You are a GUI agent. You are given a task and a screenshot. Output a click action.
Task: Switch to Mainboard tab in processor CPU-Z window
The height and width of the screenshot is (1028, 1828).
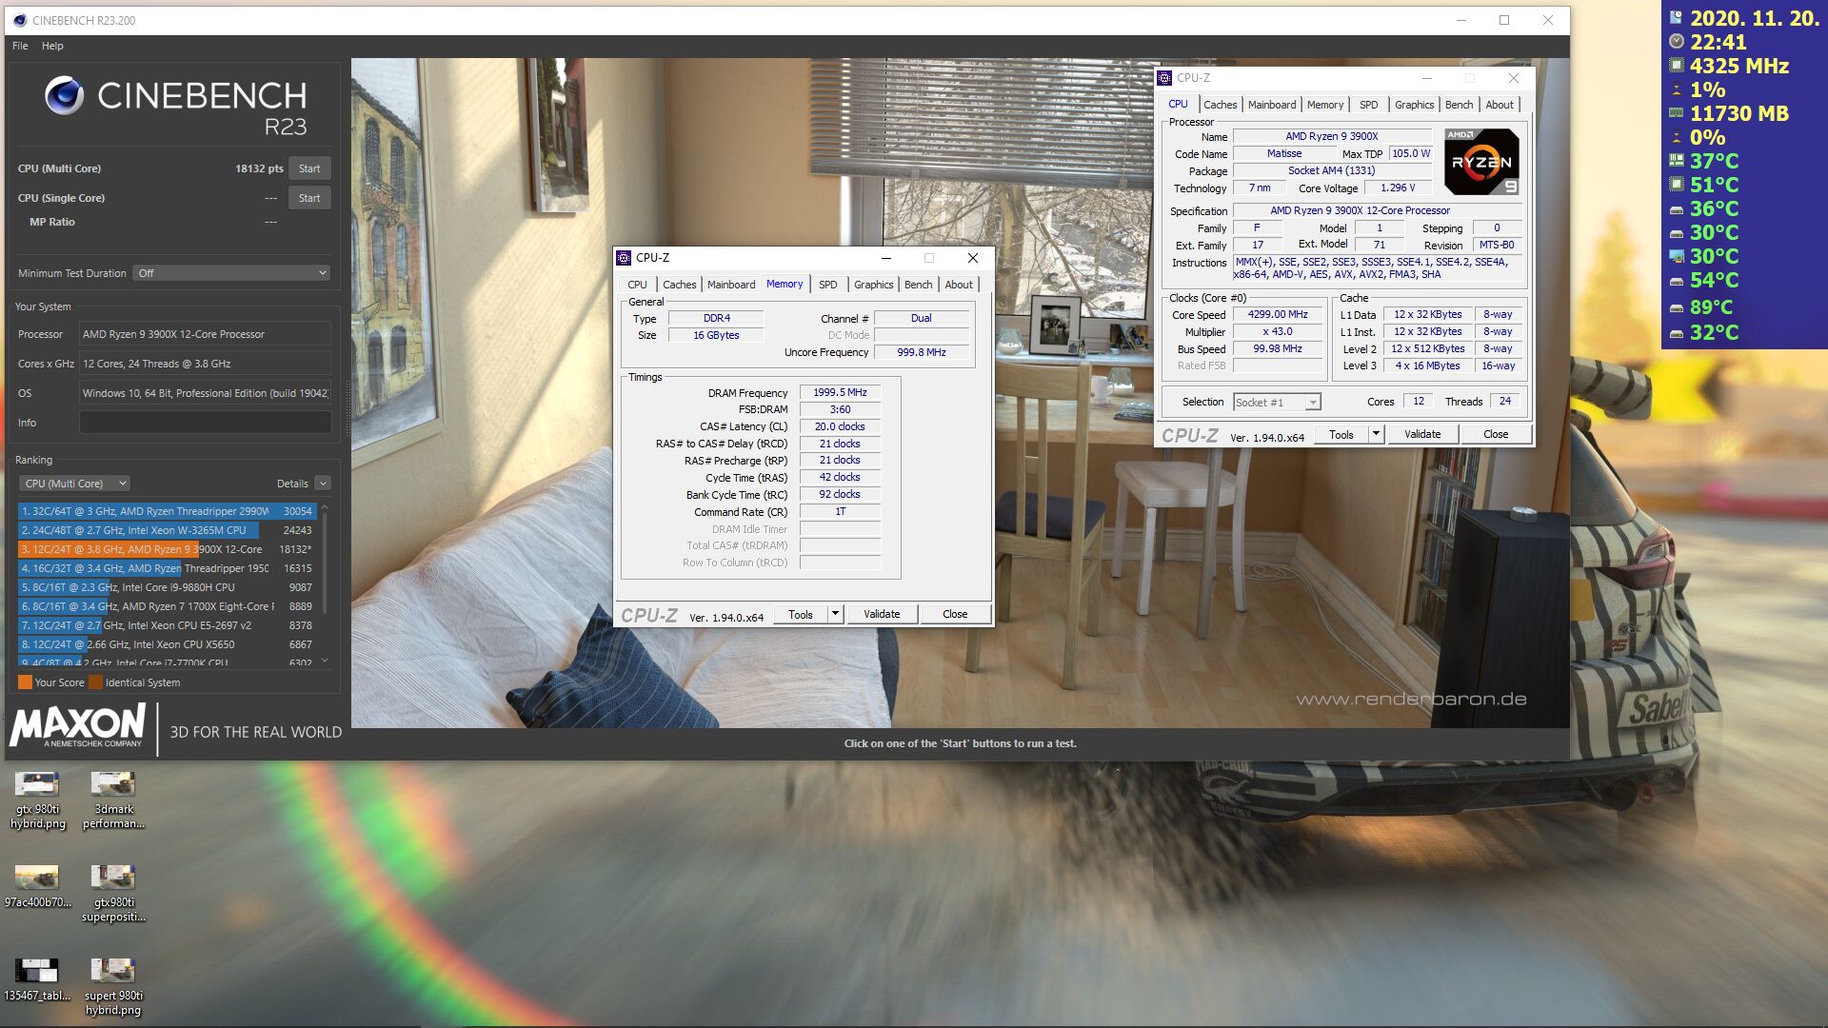pyautogui.click(x=1272, y=105)
